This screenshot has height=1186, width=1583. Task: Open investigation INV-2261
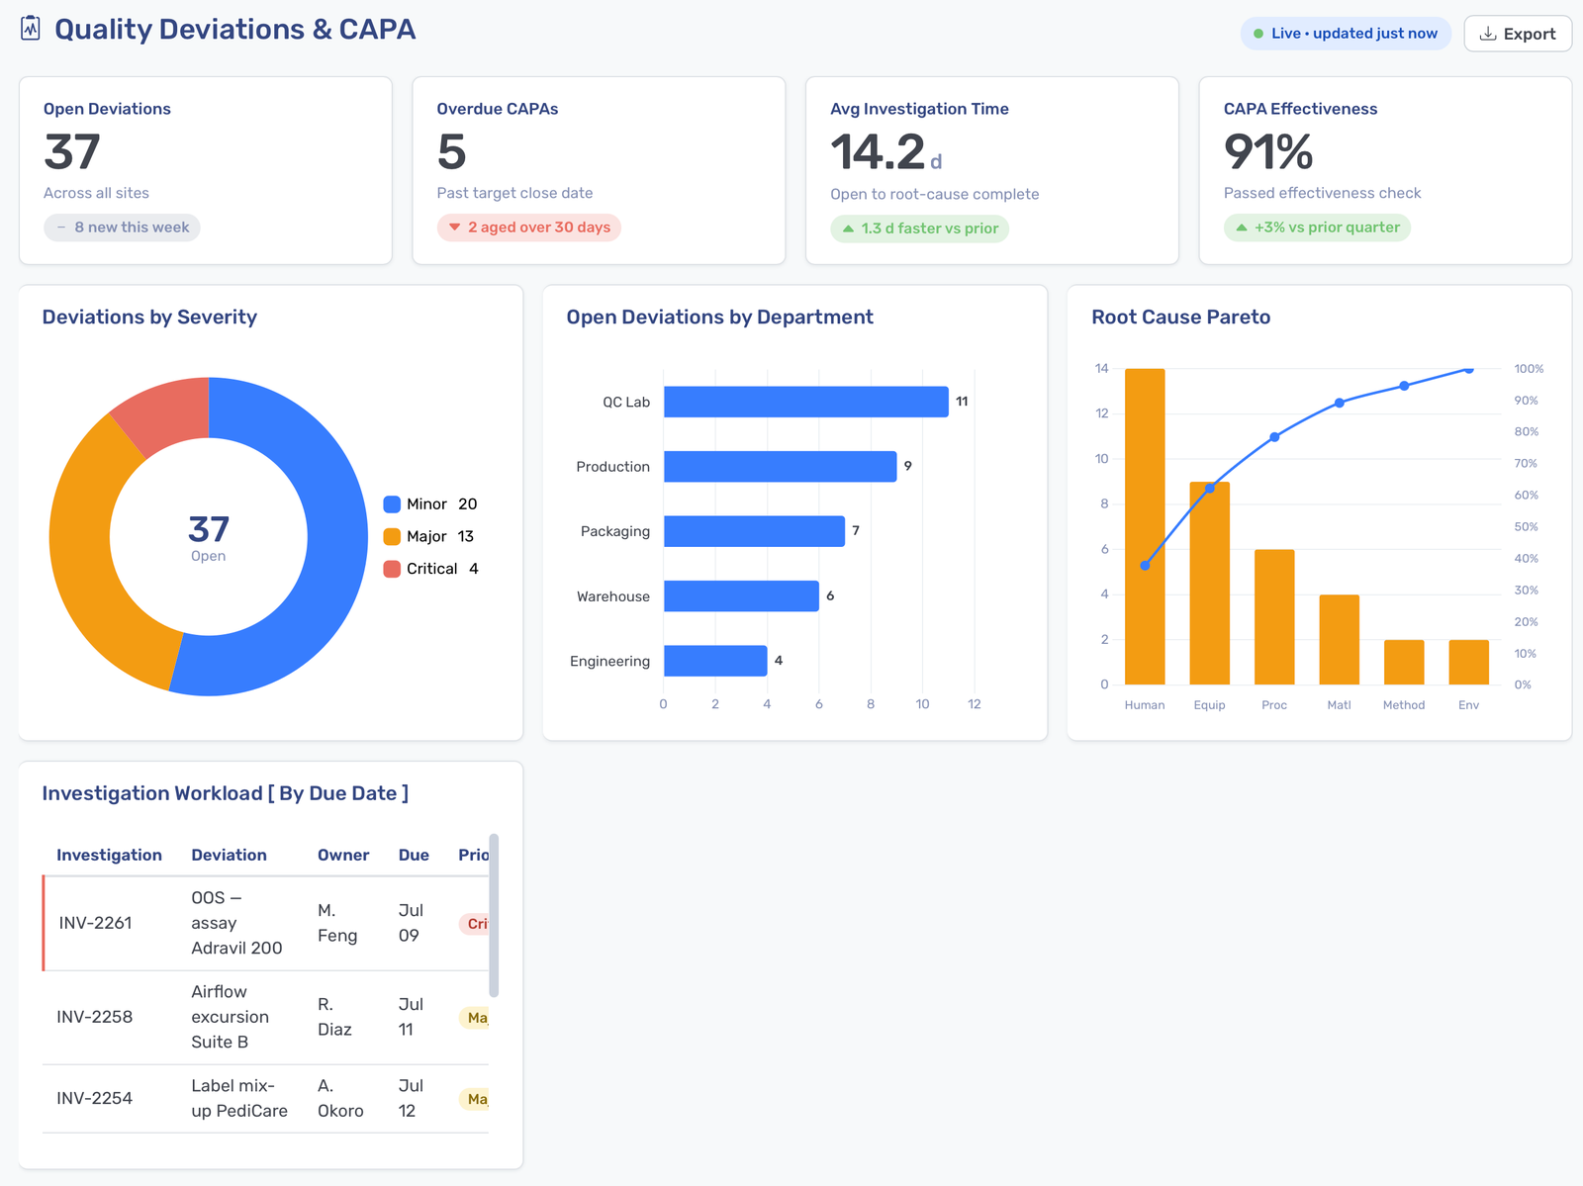(x=95, y=923)
